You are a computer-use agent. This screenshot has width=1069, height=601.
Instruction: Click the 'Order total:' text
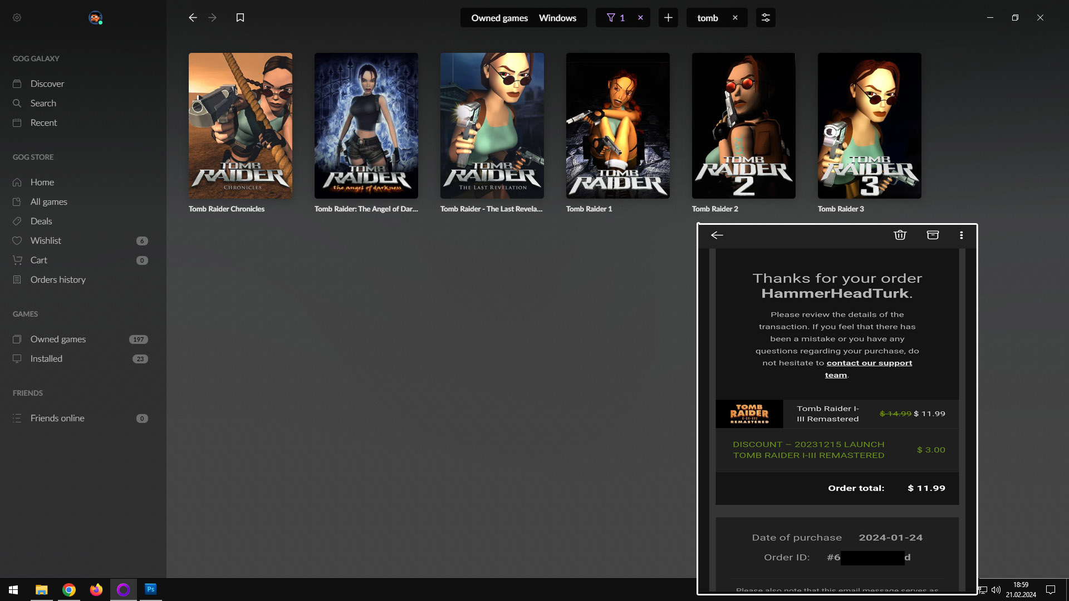tap(856, 488)
